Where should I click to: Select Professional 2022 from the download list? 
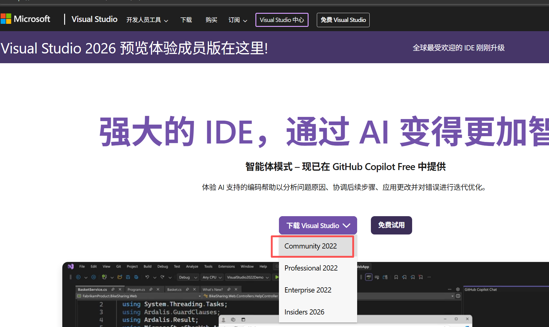318,268
